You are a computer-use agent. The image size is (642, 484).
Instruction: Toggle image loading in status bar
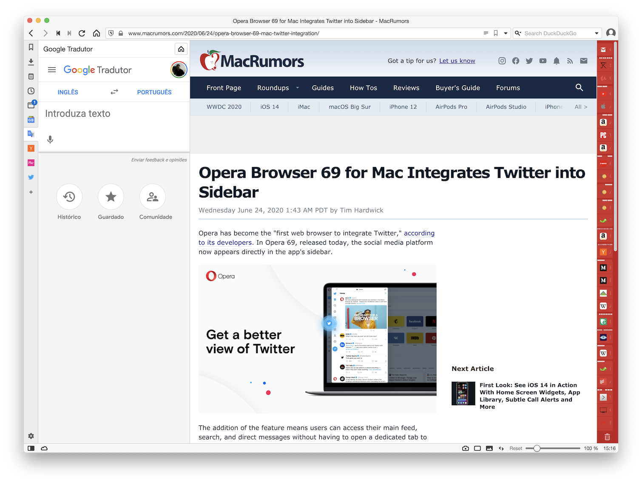[489, 448]
